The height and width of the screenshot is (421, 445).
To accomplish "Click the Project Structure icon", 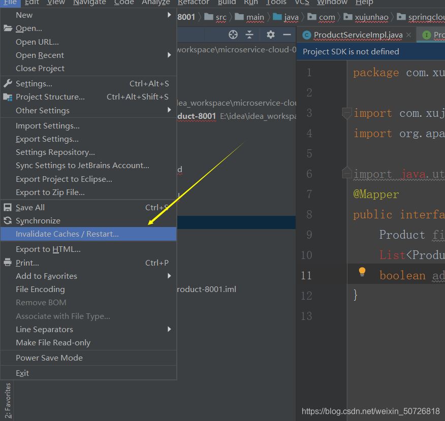I will [x=8, y=97].
